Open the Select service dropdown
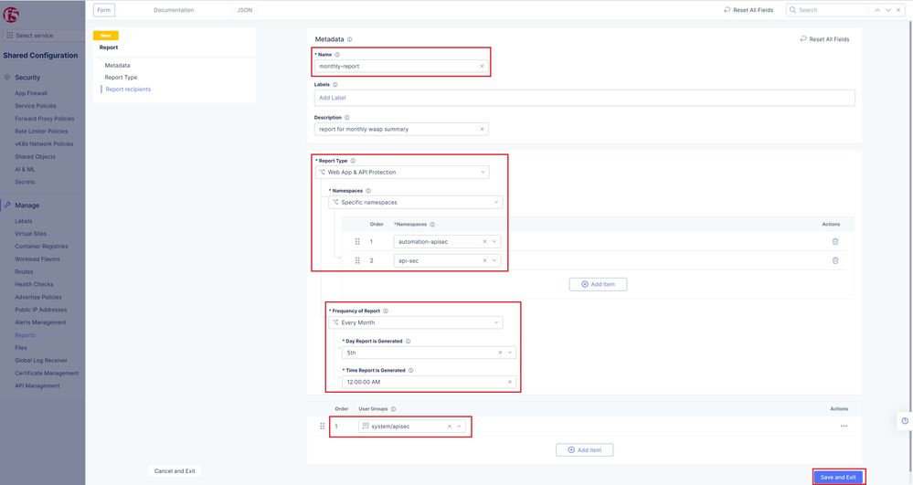The width and height of the screenshot is (913, 485). (42, 36)
